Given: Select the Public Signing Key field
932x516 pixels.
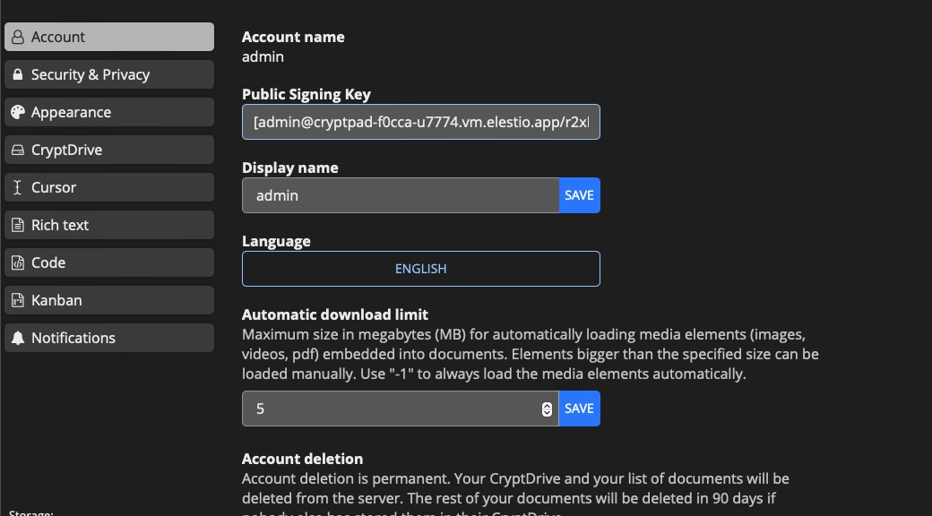Looking at the screenshot, I should 420,122.
